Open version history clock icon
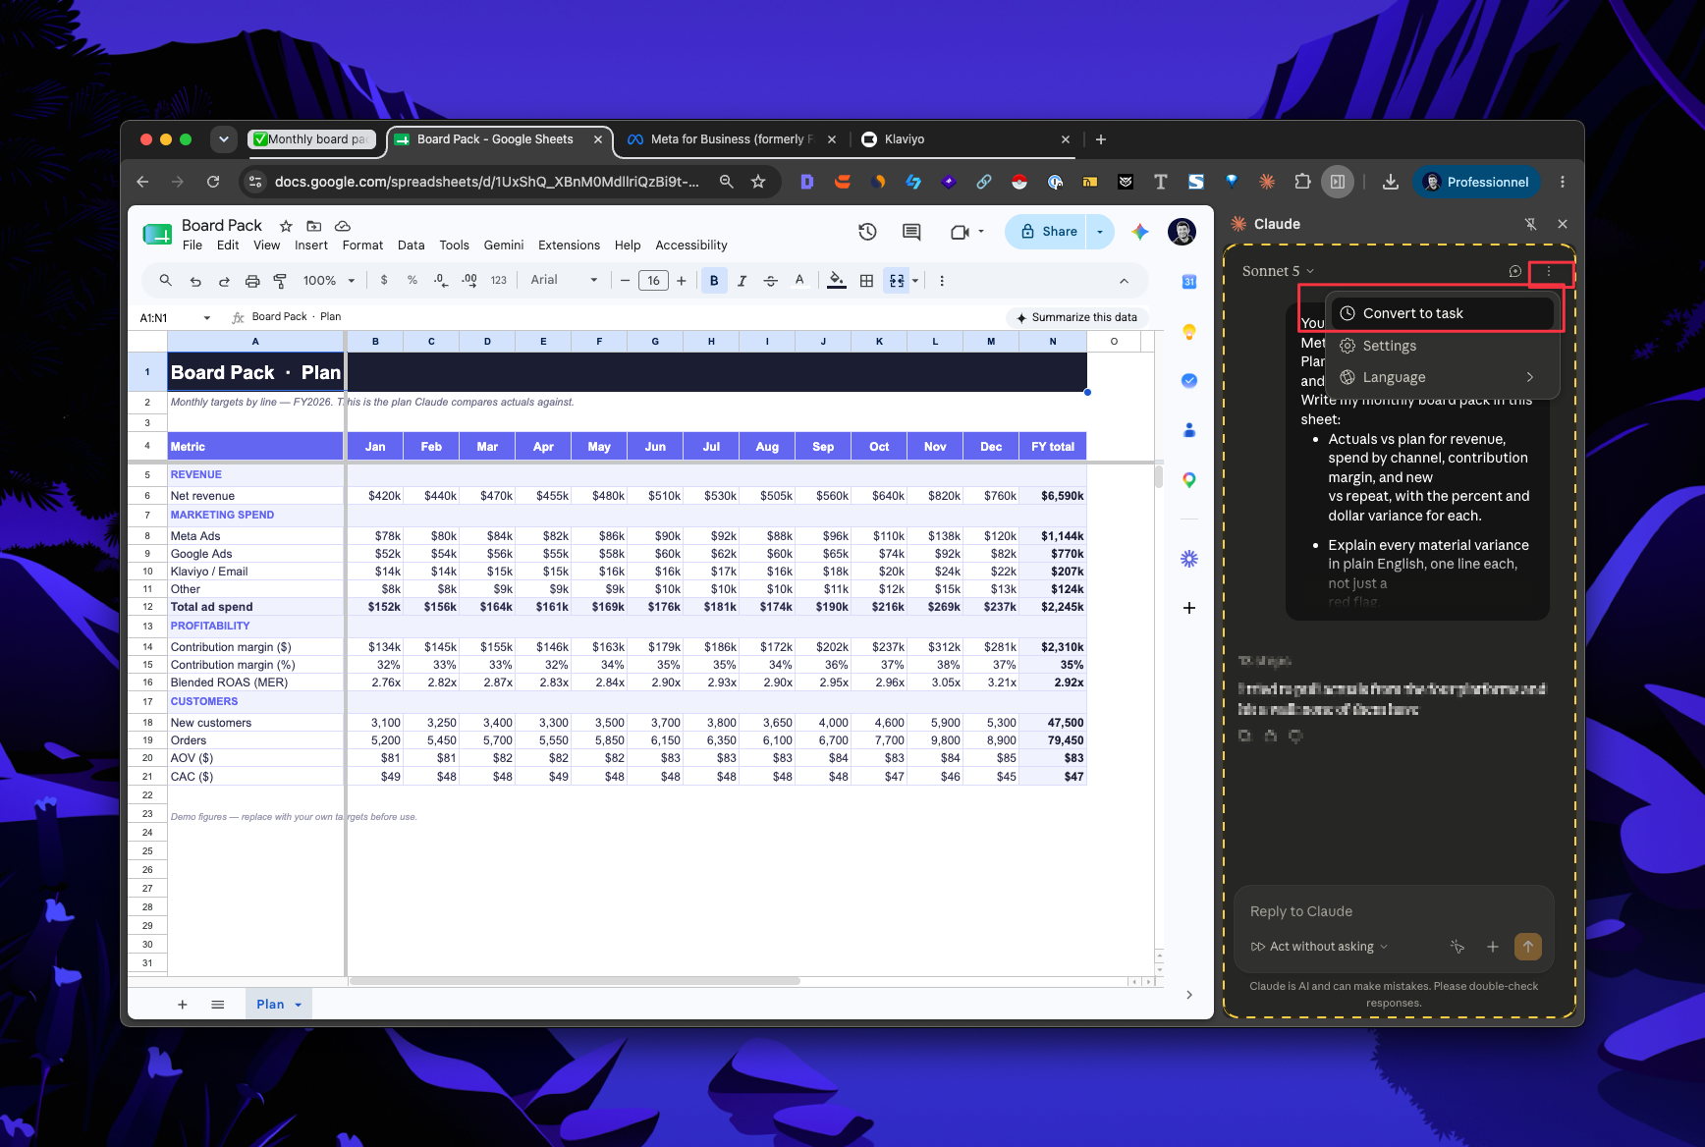 [x=867, y=232]
